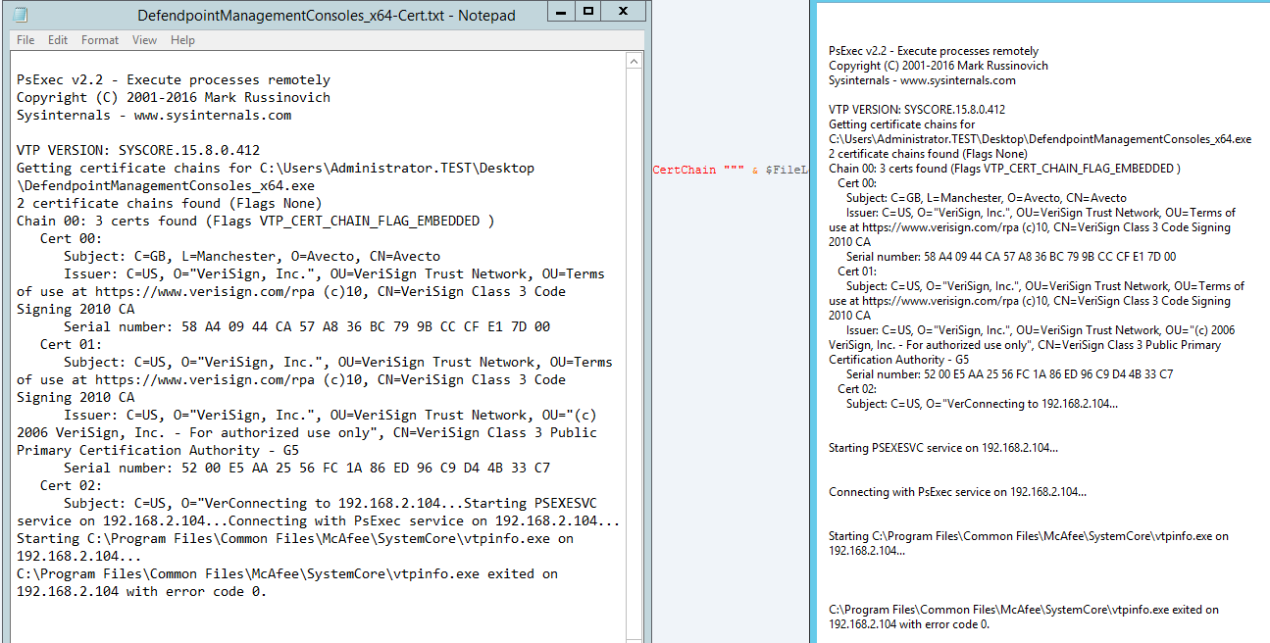Viewport: 1270px width, 643px height.
Task: Click 'PsExec v2.2' line in right pane
Action: (934, 51)
